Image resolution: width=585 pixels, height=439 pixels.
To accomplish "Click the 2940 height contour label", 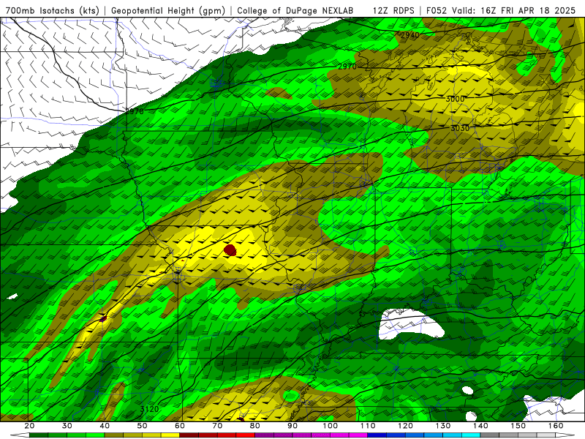I will tap(410, 35).
